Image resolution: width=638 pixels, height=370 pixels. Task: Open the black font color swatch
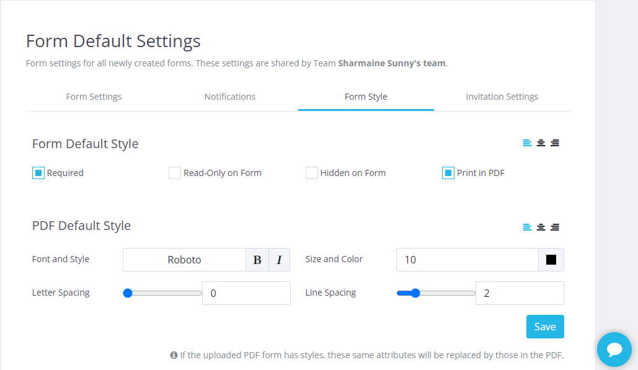pyautogui.click(x=551, y=260)
